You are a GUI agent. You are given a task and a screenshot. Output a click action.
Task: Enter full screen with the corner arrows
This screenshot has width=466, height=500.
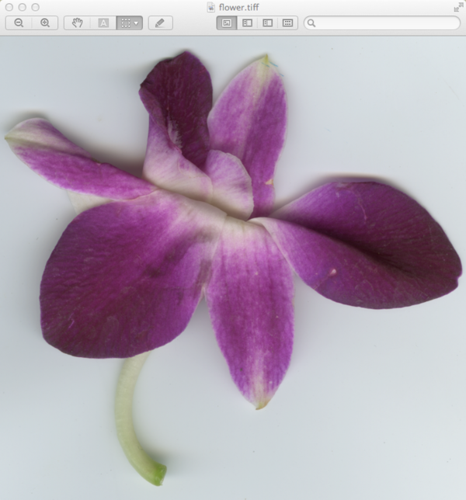pyautogui.click(x=457, y=7)
